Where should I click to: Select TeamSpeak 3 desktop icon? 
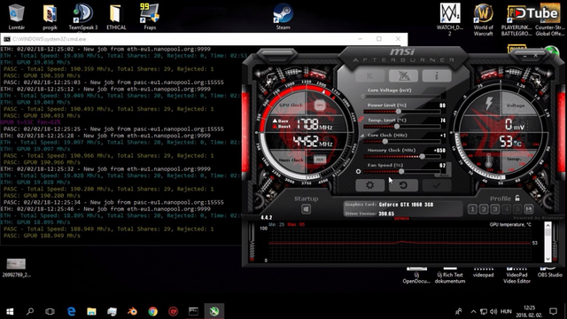click(83, 17)
